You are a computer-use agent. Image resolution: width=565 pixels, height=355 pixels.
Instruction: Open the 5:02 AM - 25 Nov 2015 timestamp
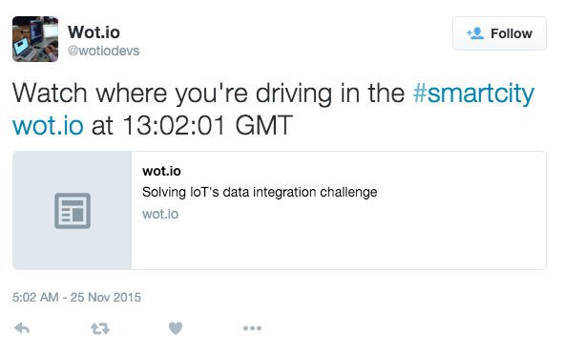[x=76, y=298]
